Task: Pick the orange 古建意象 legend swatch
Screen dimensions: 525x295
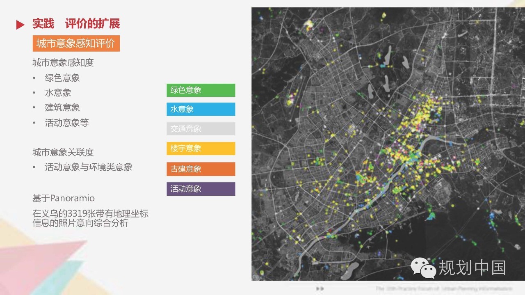Action: coord(201,169)
